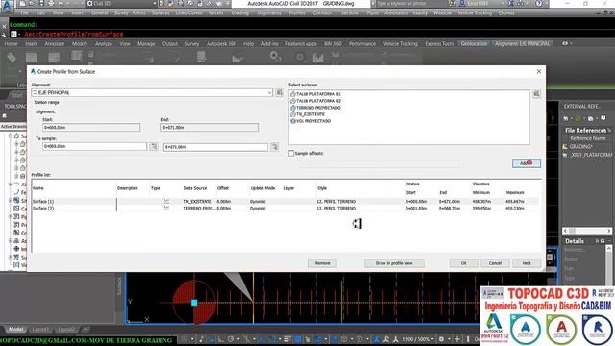Select TALUD PLATAFORMA 01 surface icon in list
Image resolution: width=615 pixels, height=346 pixels.
click(x=292, y=94)
